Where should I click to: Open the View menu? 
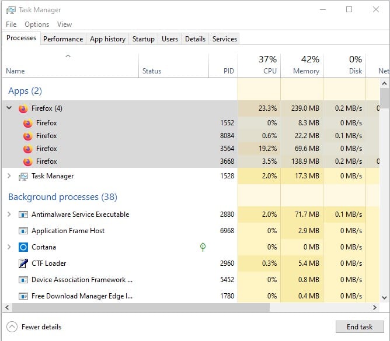tap(64, 24)
